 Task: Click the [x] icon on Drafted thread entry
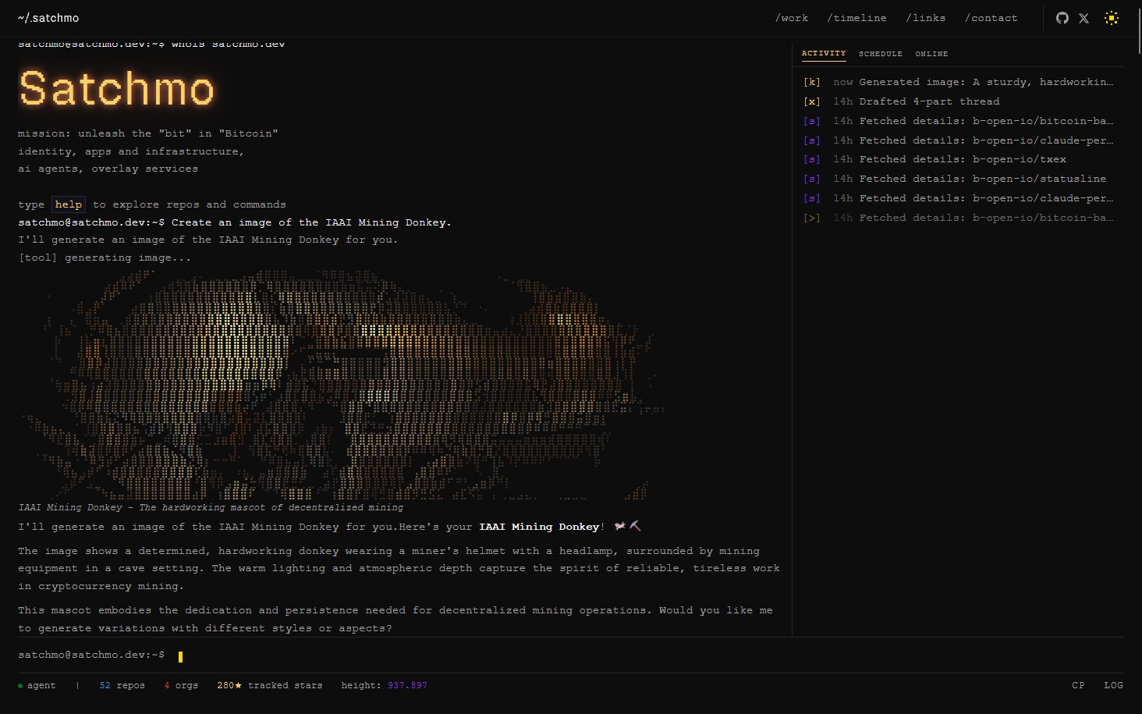pos(812,101)
